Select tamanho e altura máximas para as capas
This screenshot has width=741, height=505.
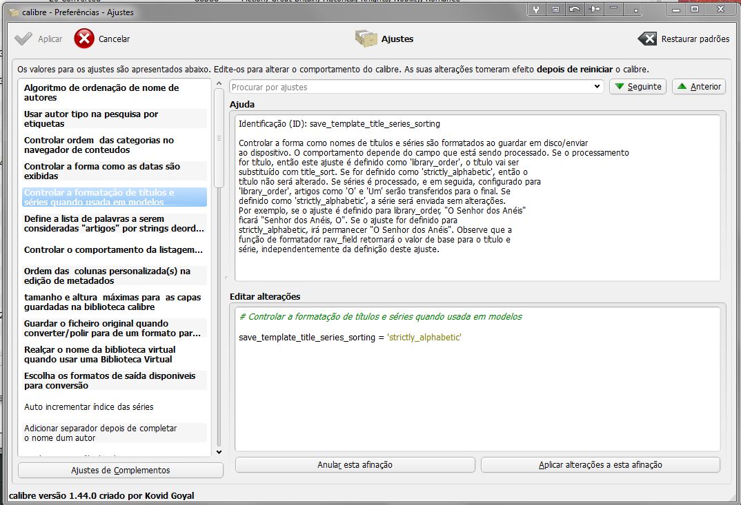click(x=115, y=302)
